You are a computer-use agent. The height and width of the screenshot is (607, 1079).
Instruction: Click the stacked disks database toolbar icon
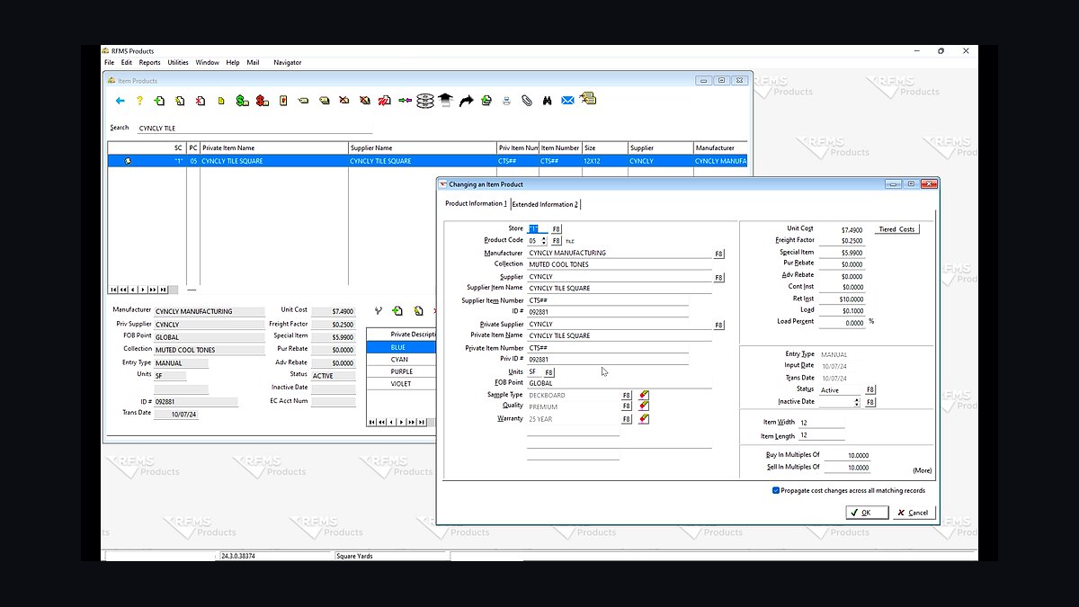pos(425,101)
